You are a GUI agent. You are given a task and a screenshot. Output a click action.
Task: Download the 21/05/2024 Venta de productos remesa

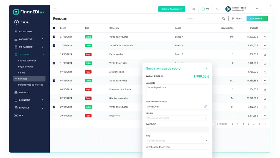pos(265,37)
